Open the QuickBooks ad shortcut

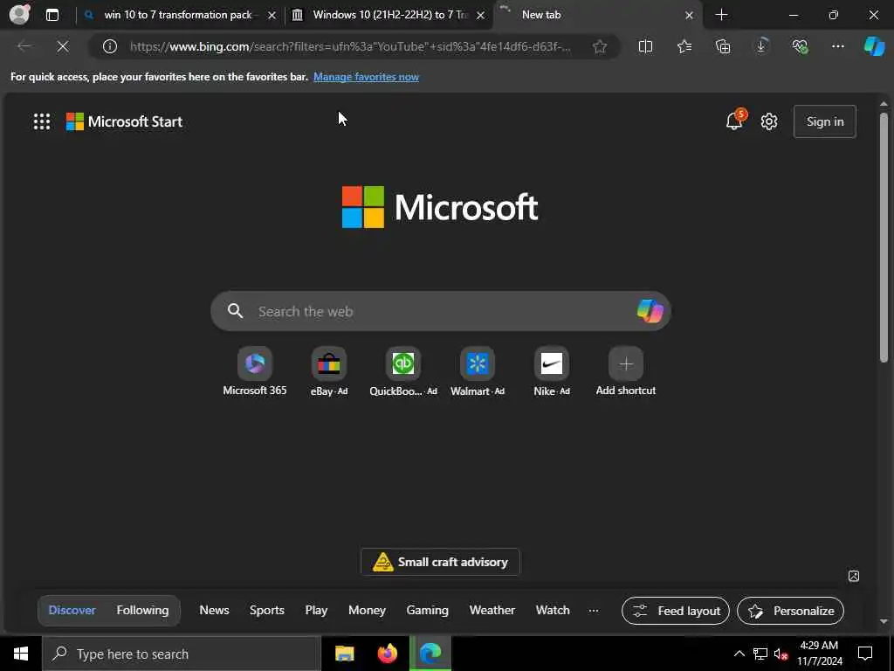click(403, 371)
